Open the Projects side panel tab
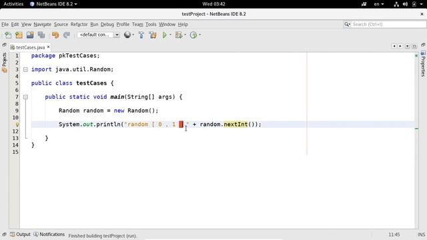Image resolution: width=427 pixels, height=240 pixels. 5,63
